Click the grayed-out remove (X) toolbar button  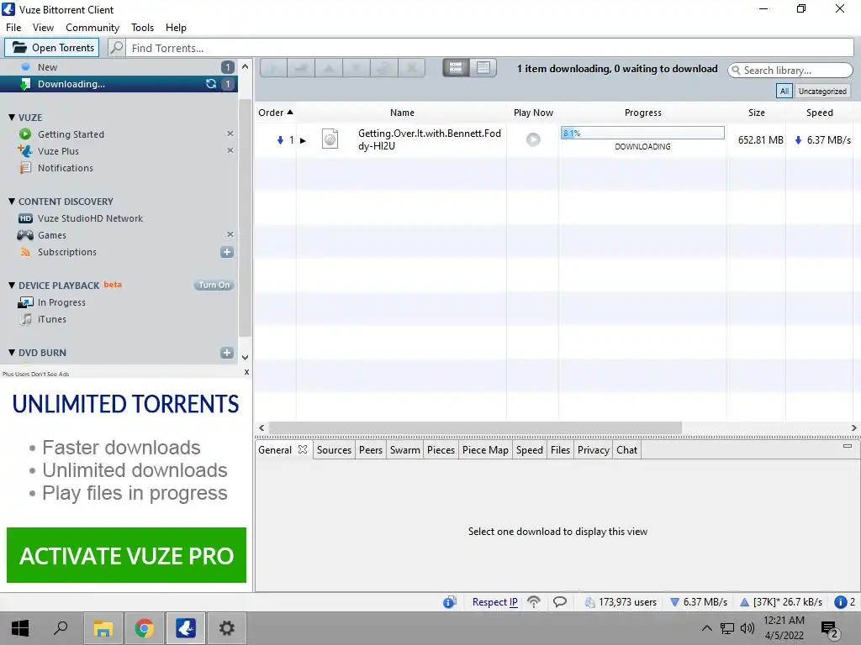[411, 68]
